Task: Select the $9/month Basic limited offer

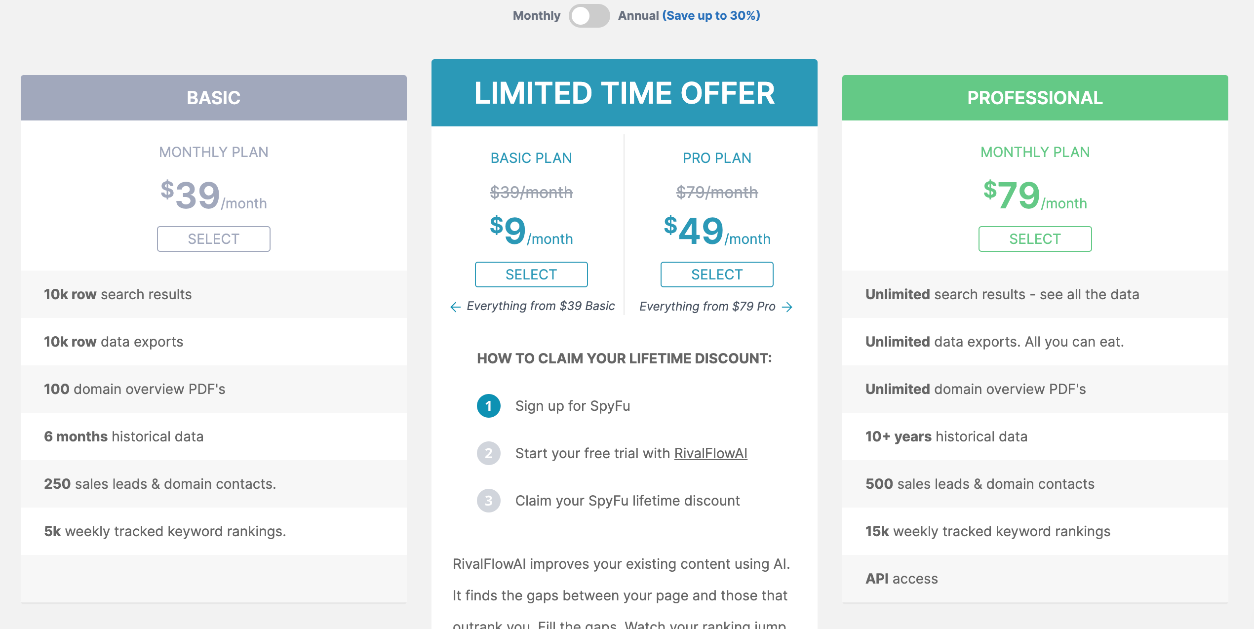Action: point(531,275)
